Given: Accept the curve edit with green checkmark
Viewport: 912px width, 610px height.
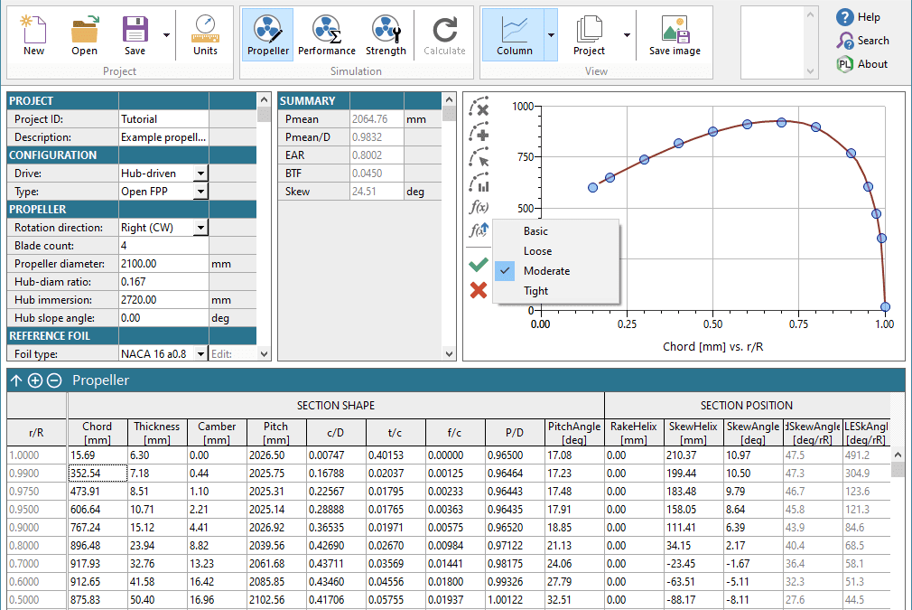Looking at the screenshot, I should pos(479,265).
